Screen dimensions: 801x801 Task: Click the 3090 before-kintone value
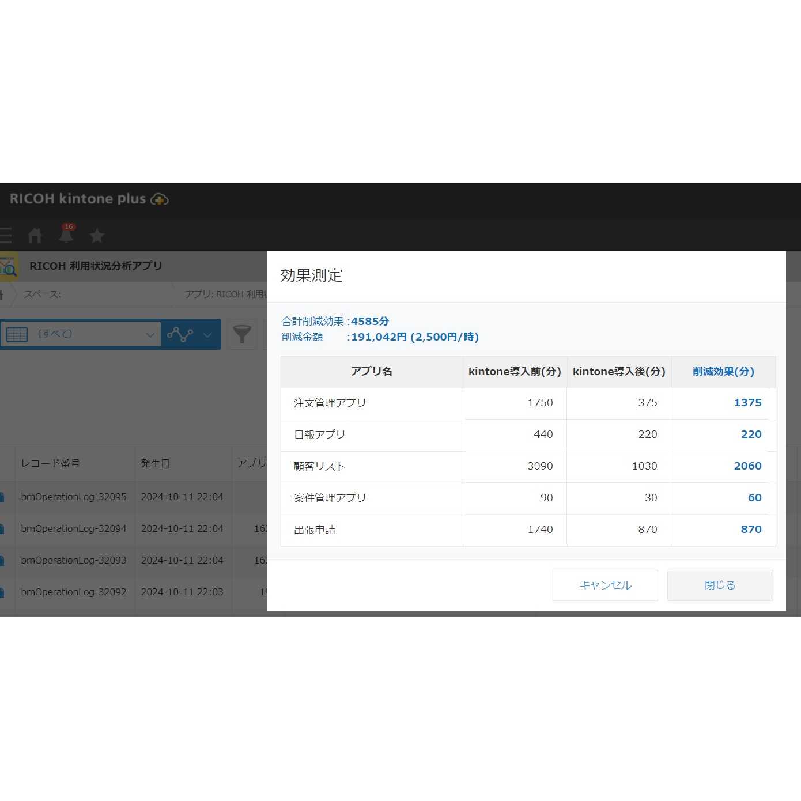540,466
